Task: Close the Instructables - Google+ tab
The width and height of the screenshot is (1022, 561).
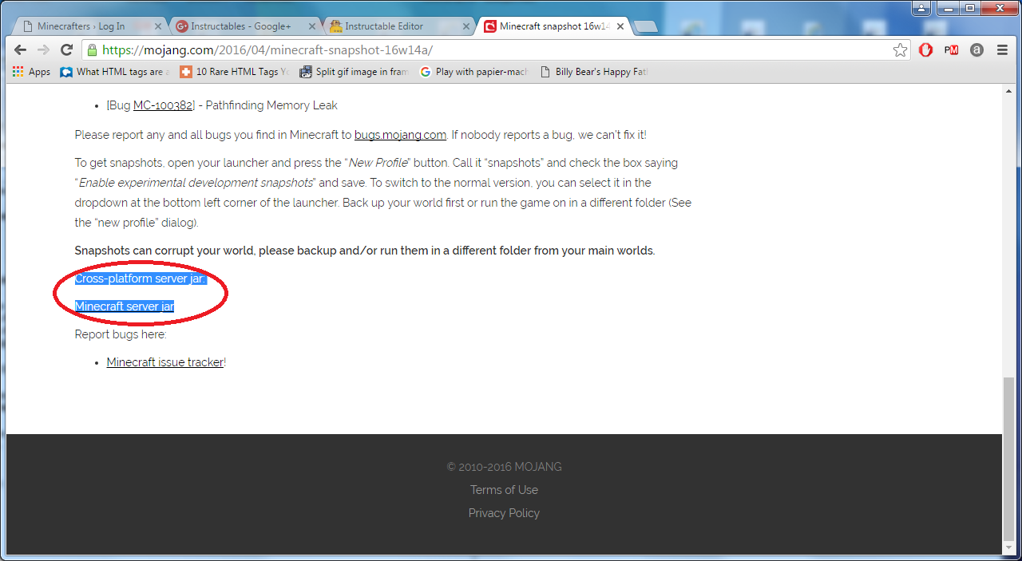Action: tap(312, 26)
